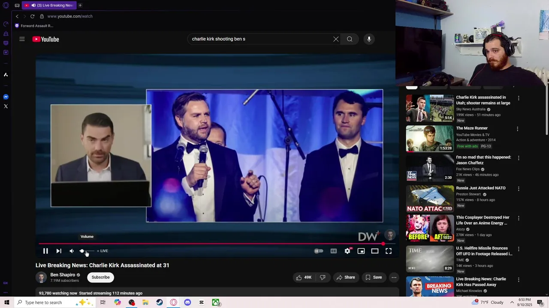Viewport: 549px width, 308px height.
Task: Open Aria AI in sidebar
Action: [x=6, y=75]
